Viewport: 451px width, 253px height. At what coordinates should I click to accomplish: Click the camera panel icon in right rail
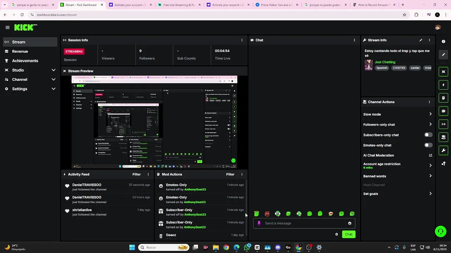(443, 137)
